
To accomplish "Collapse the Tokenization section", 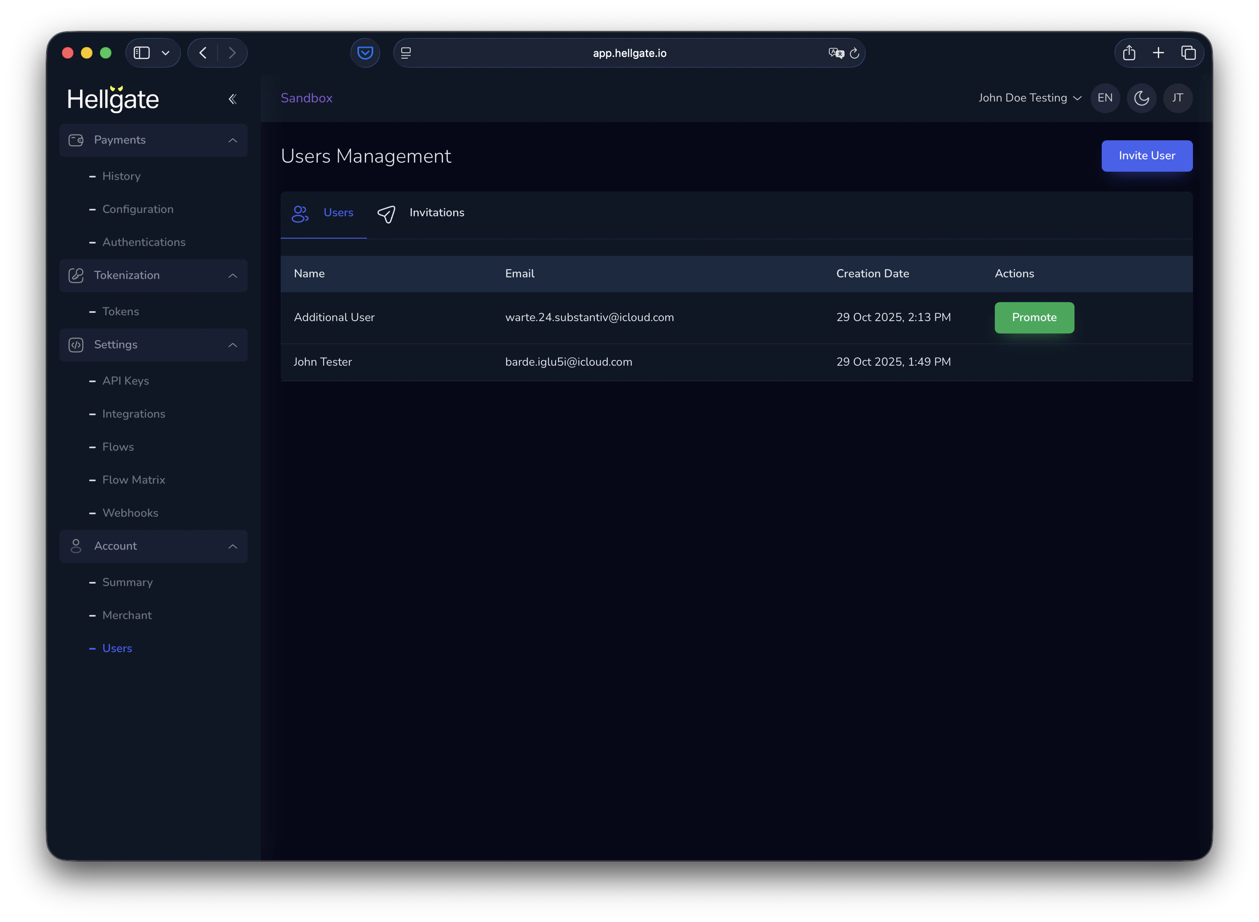I will pos(233,276).
